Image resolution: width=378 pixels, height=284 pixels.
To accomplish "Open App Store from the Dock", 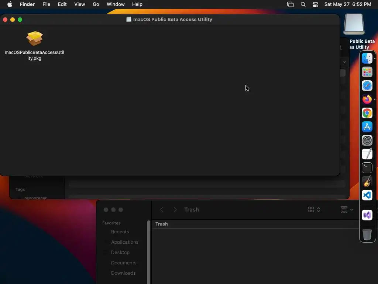I will (x=367, y=126).
